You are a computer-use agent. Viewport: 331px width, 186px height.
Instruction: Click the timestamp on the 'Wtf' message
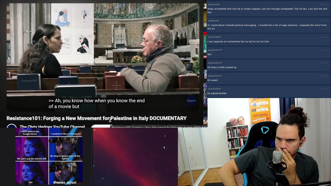323,50
